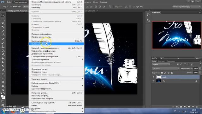
Task: Create a new group folder icon
Action: (189, 107)
